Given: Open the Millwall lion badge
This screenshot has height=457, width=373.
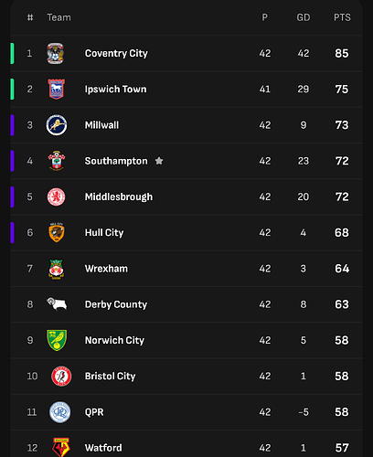Looking at the screenshot, I should tap(57, 125).
